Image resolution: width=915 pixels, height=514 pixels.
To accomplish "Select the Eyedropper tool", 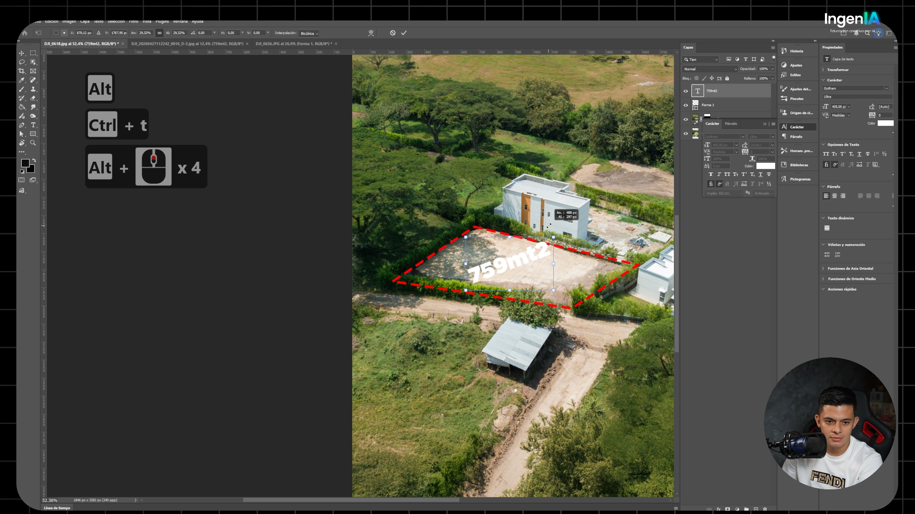I will [22, 80].
